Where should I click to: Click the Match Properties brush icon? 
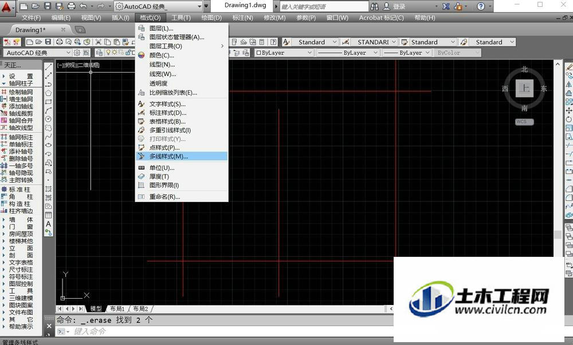125,42
